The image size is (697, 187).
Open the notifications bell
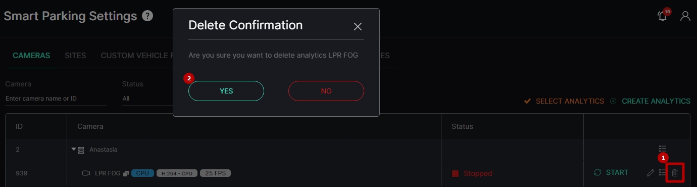point(662,16)
